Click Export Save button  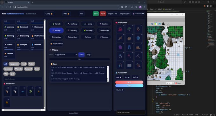tap(113, 14)
